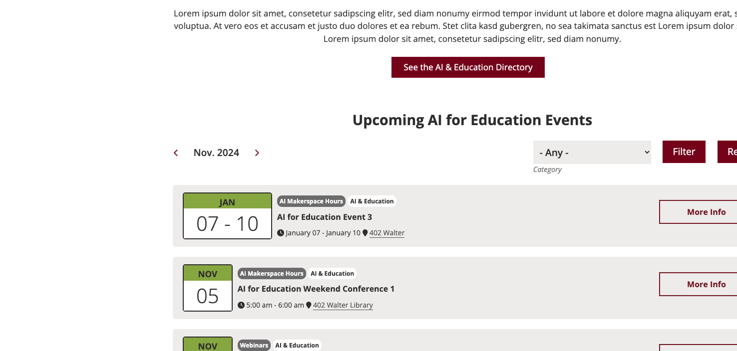Click the clock icon beside January 07 dates
This screenshot has width=737, height=351.
[281, 233]
